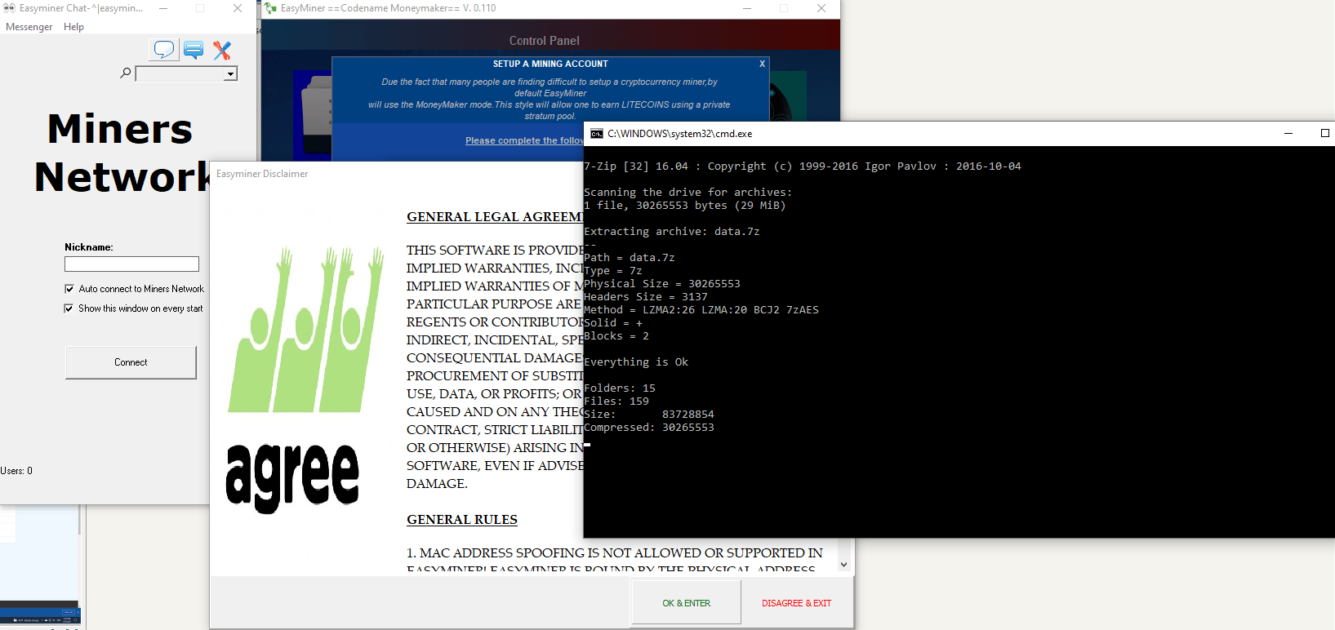The image size is (1335, 630).
Task: Click the Control Panel heading text
Action: point(545,41)
